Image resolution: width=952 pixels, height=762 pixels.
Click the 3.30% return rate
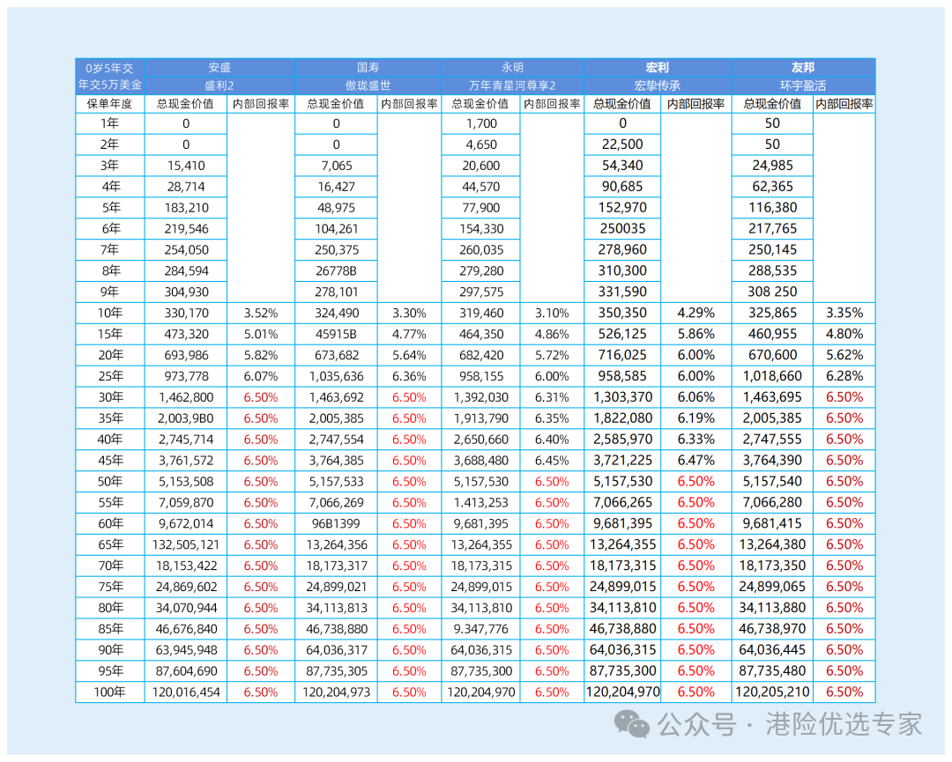(409, 313)
